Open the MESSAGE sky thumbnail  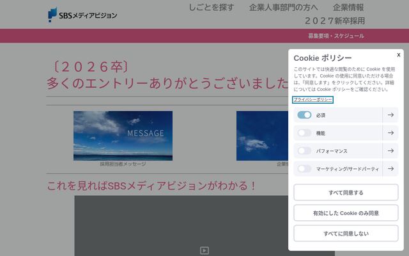tap(123, 136)
